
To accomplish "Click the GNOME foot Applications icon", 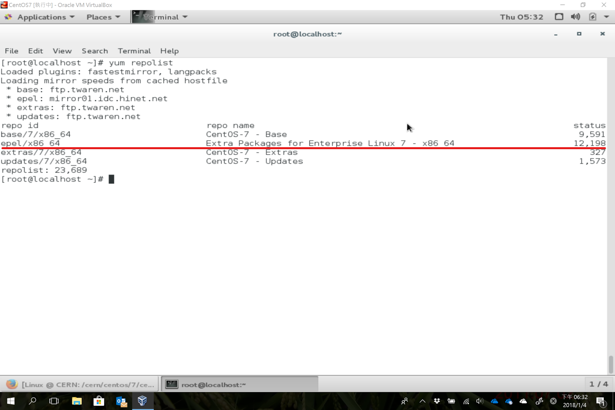I will coord(8,17).
